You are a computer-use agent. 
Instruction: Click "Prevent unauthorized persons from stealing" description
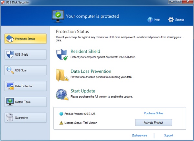click(x=101, y=77)
